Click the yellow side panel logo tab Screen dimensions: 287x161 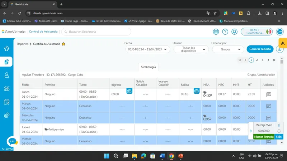tap(283, 43)
